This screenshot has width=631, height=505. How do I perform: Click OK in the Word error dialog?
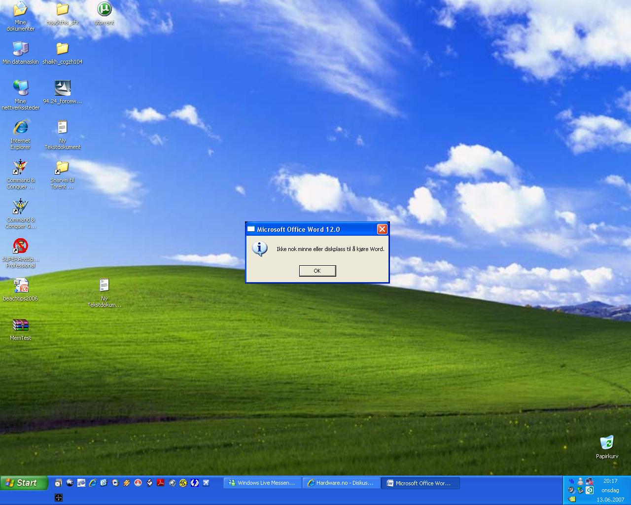coord(317,271)
